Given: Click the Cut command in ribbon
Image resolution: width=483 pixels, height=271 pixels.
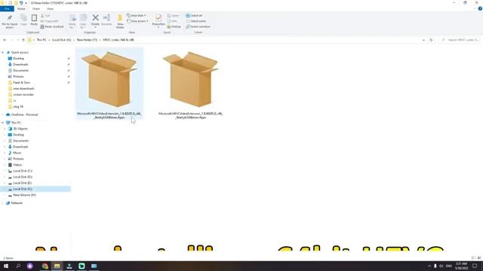Looking at the screenshot, I should 45,16.
